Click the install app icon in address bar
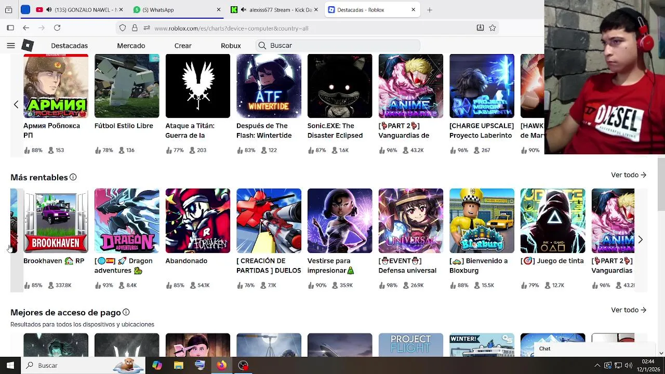Screen dimensions: 665x374 [x=480, y=28]
